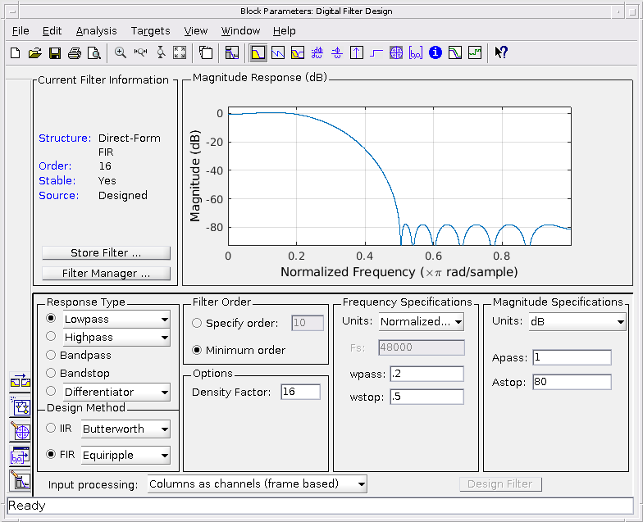Open a saved session with the folder icon
The width and height of the screenshot is (643, 522).
point(34,52)
